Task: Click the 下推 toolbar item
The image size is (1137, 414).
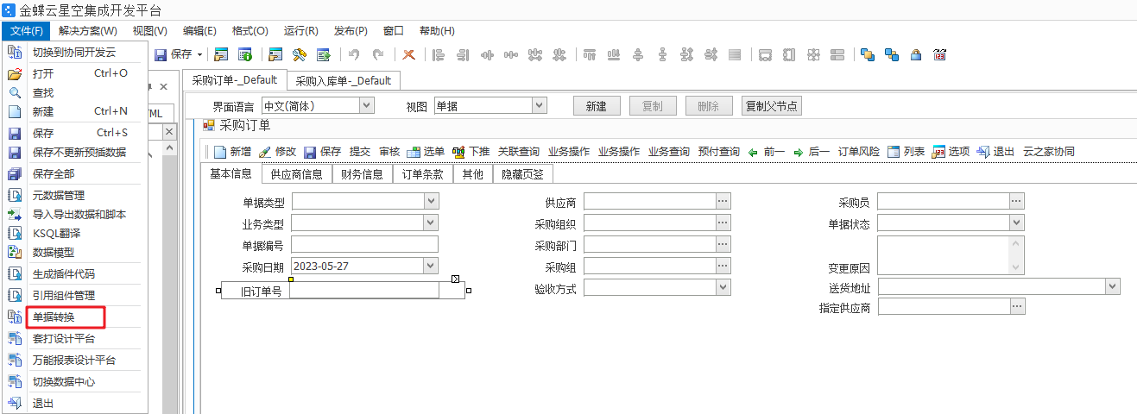Action: pos(471,152)
